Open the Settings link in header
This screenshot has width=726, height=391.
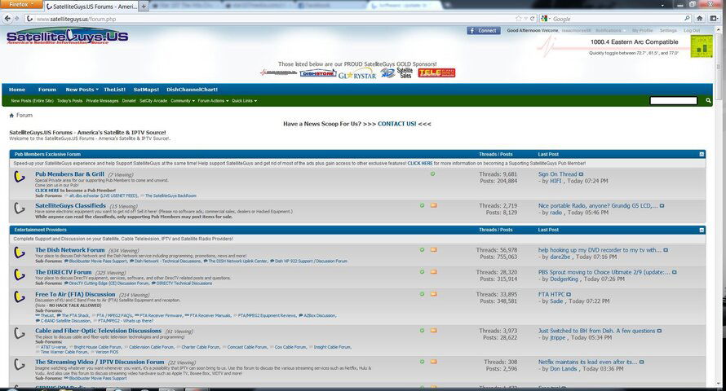(668, 30)
